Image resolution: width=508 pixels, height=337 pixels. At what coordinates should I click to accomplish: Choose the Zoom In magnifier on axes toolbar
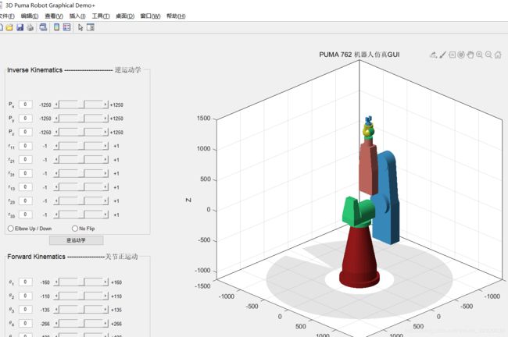(x=479, y=55)
